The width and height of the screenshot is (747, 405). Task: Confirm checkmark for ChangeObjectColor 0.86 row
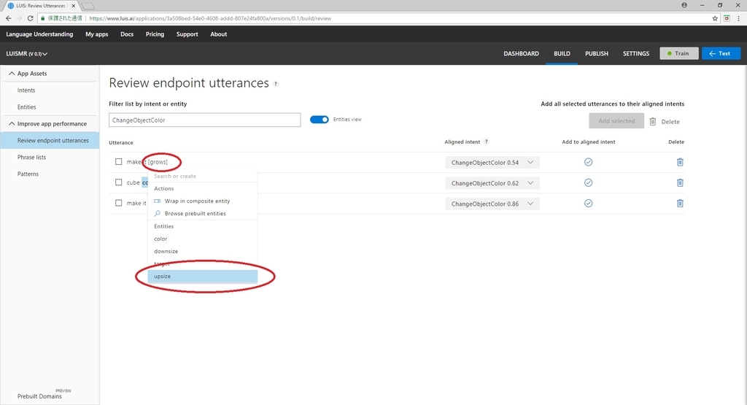coord(589,204)
